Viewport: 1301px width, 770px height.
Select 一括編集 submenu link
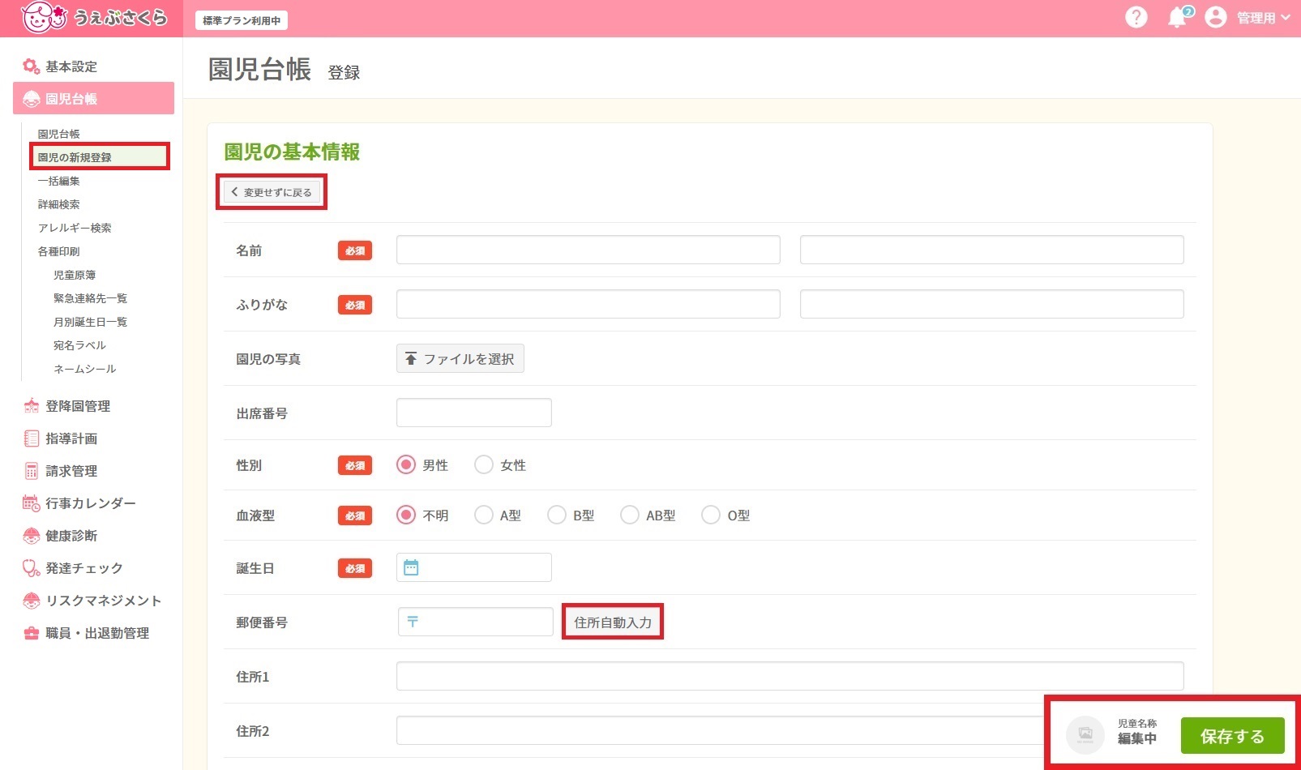coord(58,181)
